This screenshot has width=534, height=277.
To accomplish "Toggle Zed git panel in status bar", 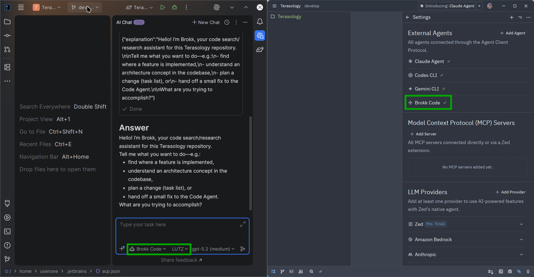I will (x=283, y=271).
